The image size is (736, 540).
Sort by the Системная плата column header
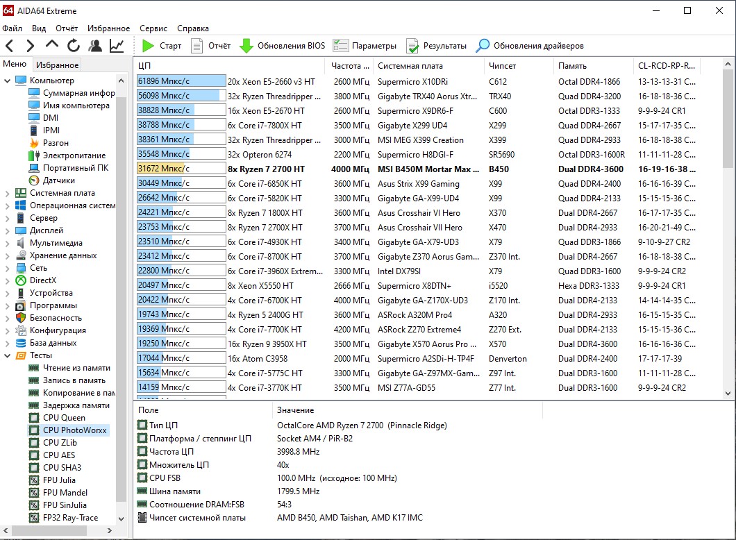tap(428, 66)
